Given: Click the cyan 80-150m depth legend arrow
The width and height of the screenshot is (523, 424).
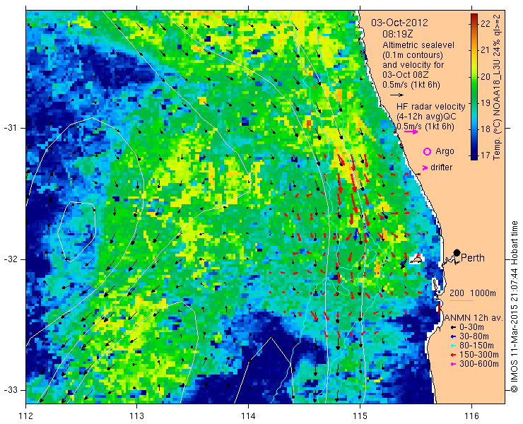Looking at the screenshot, I should 452,346.
